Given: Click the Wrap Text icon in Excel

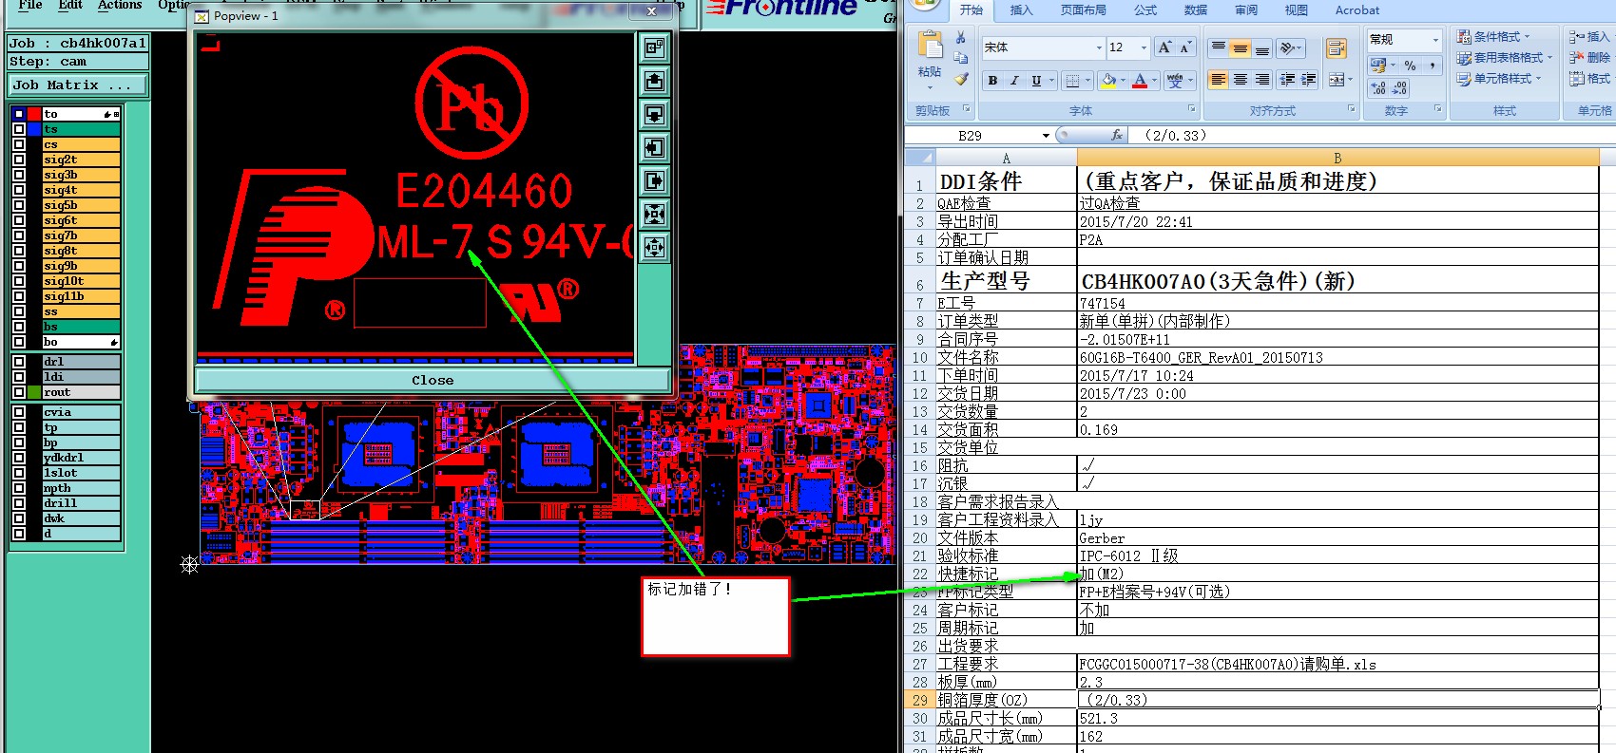Looking at the screenshot, I should pos(1336,48).
